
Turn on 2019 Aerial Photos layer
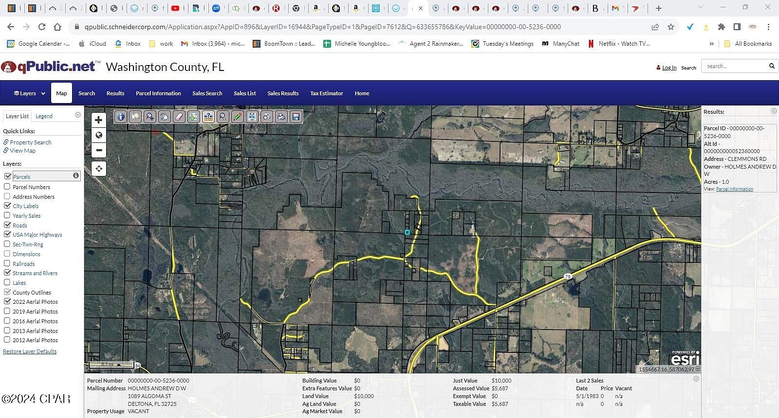click(x=7, y=311)
